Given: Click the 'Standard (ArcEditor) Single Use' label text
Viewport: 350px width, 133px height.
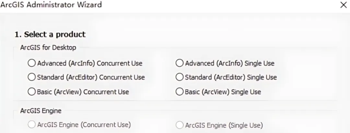Looking at the screenshot, I should click(231, 77).
